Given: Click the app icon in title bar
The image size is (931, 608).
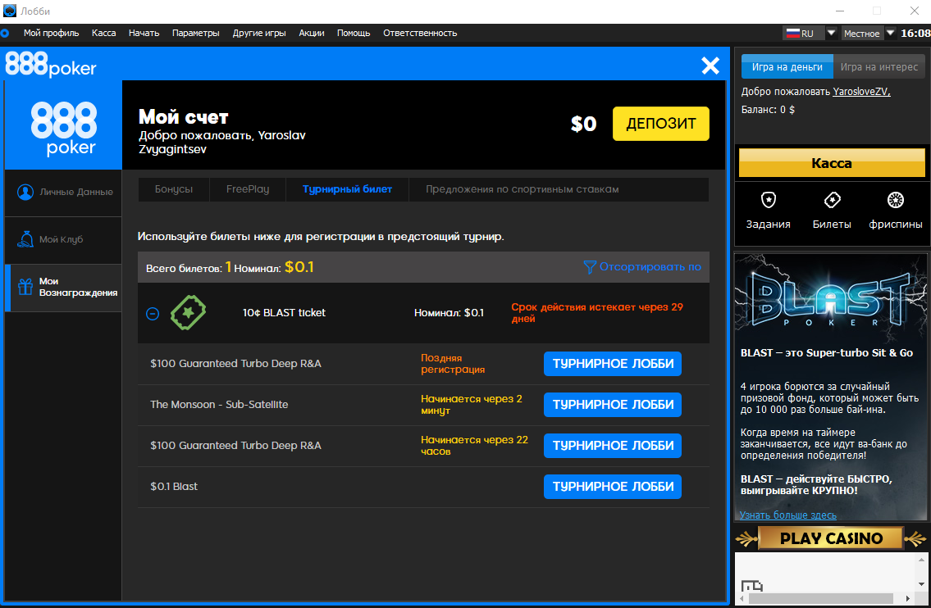Looking at the screenshot, I should point(10,11).
